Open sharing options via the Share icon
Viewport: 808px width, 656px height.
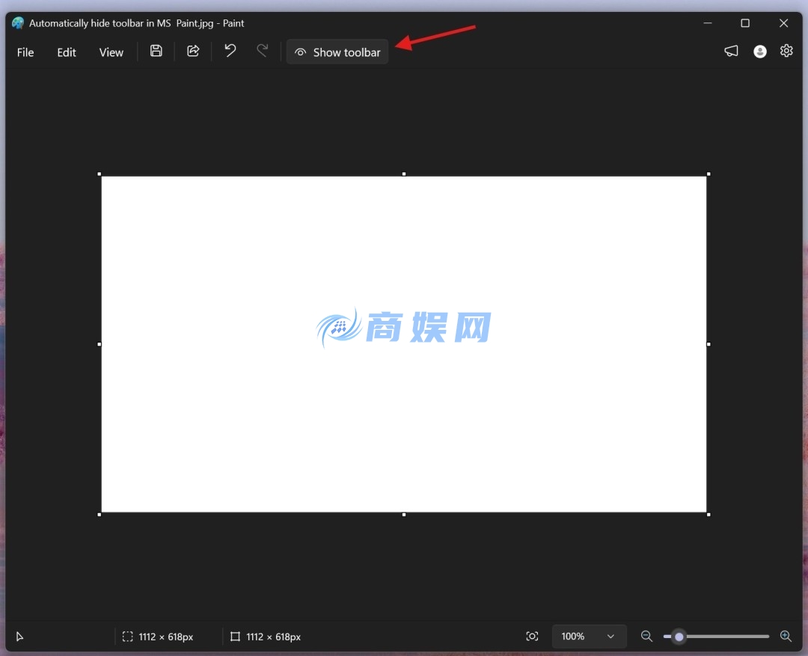(x=193, y=51)
